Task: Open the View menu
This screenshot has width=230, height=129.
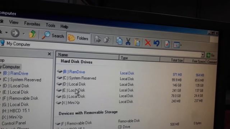Action: pyautogui.click(x=14, y=22)
